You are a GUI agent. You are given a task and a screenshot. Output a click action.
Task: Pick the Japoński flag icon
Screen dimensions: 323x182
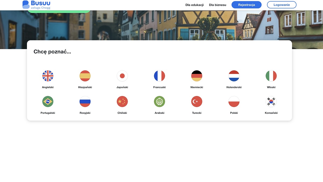pyautogui.click(x=122, y=76)
